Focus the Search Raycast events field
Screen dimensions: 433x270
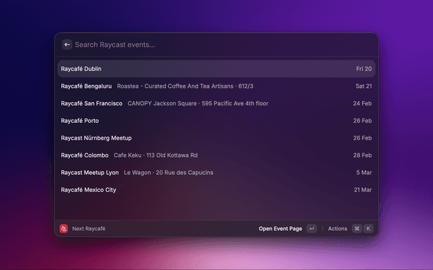point(203,45)
